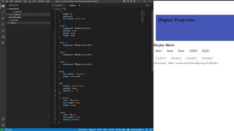Click the li symbol in the breadcrumb
This screenshot has width=234, height=131.
click(x=65, y=9)
